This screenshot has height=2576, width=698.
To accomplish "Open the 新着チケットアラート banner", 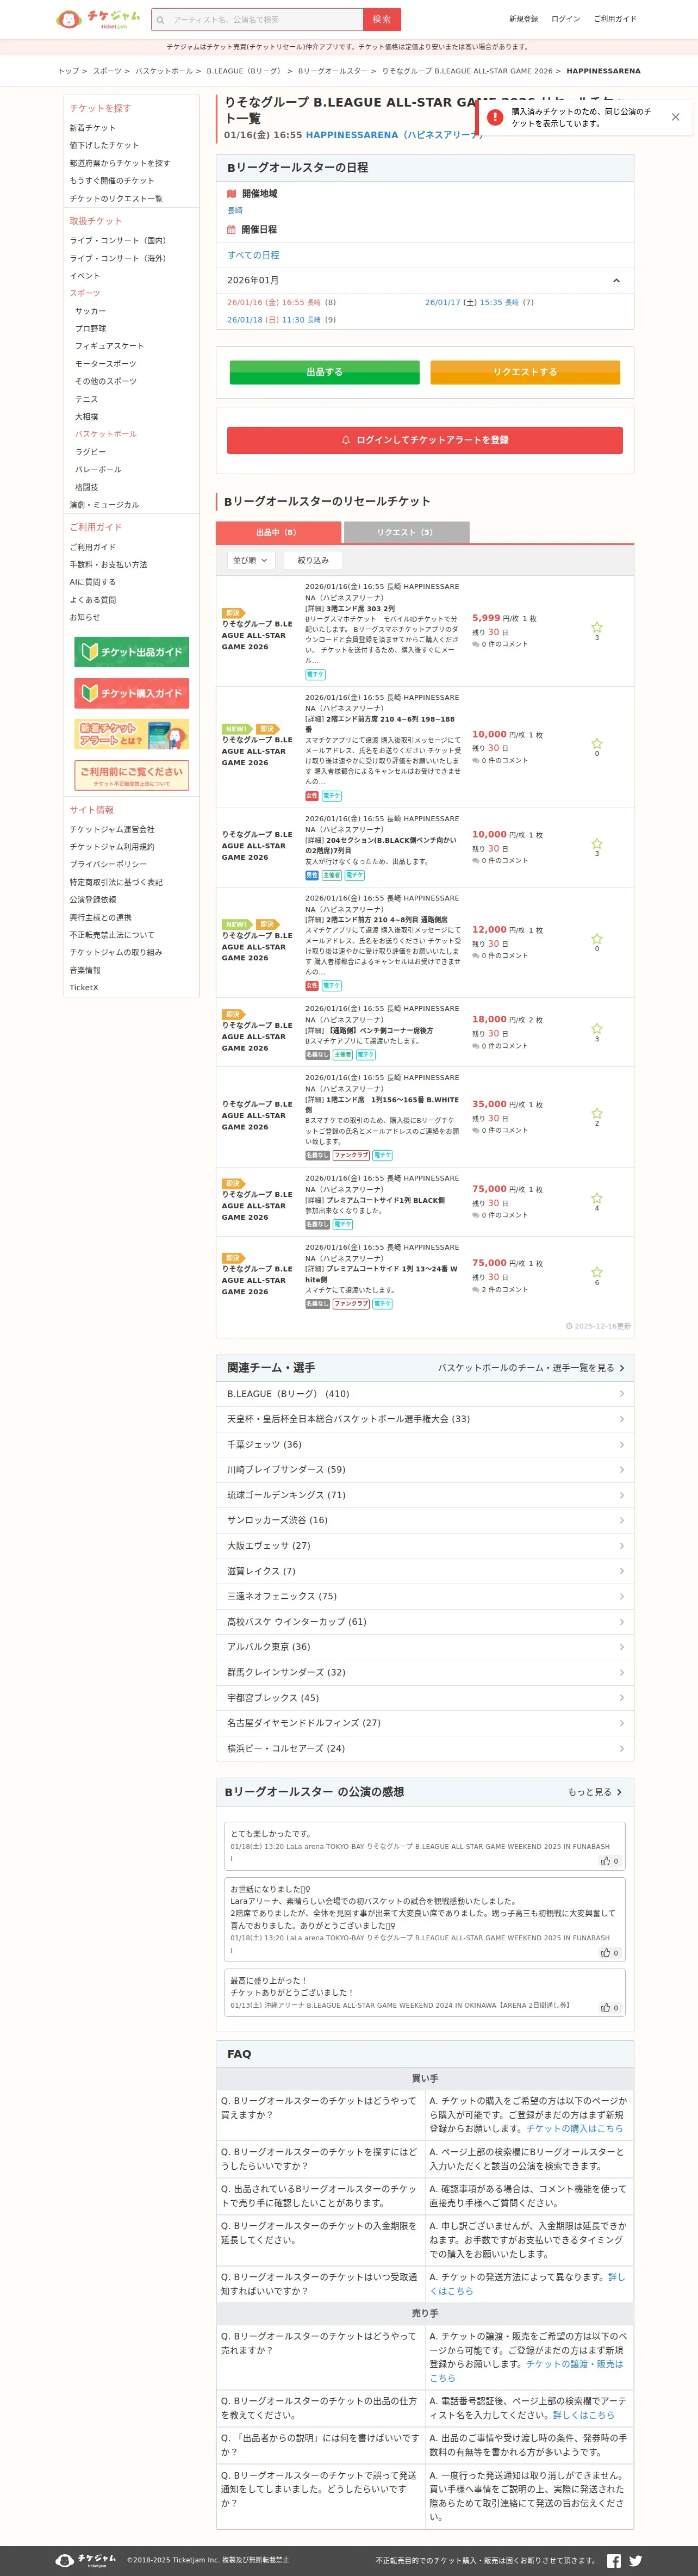I will click(132, 734).
